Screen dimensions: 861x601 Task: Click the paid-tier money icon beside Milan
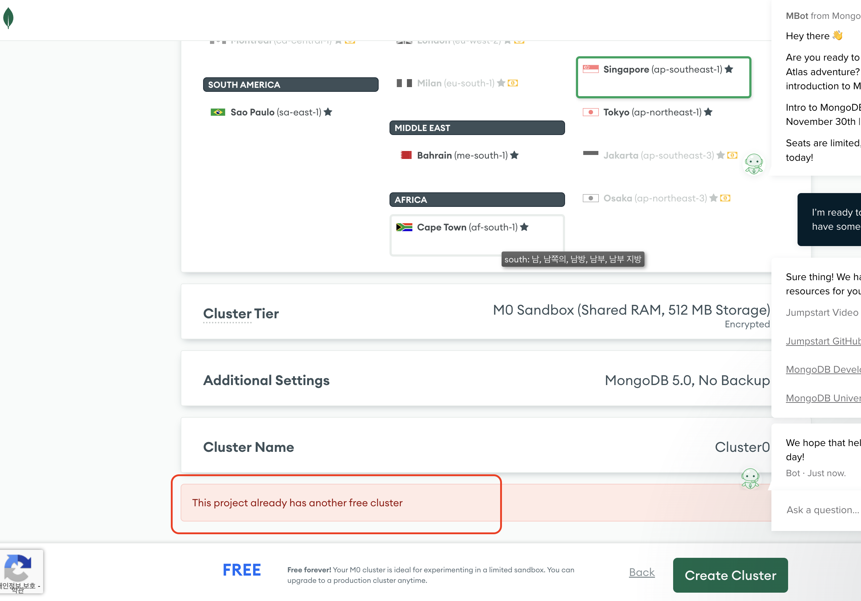[x=513, y=83]
